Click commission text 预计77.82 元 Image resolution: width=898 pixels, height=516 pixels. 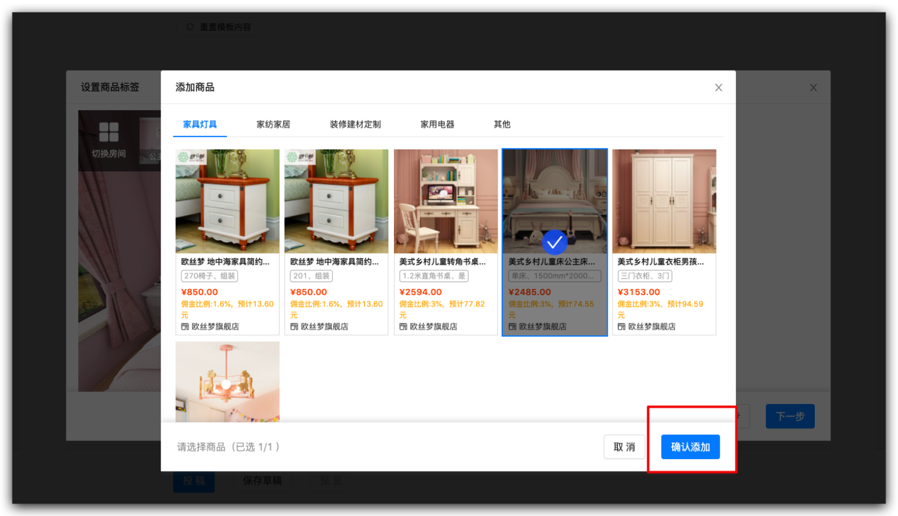click(442, 309)
